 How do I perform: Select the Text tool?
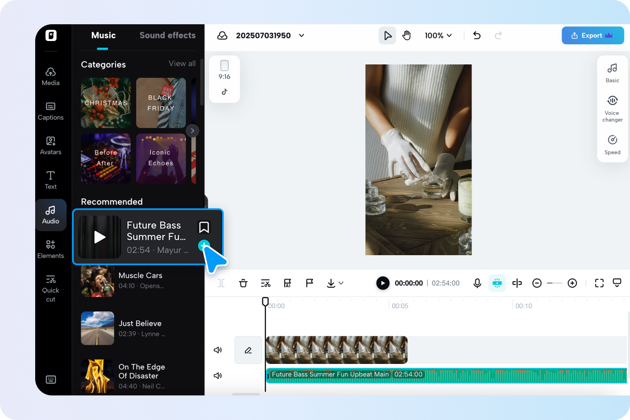click(50, 180)
